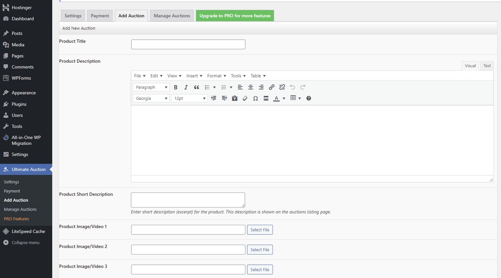Viewport: 501px width, 278px height.
Task: Click inside the Product Title field
Action: 188,44
